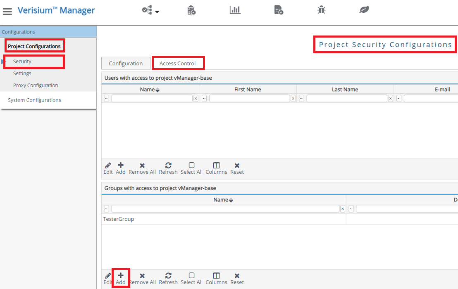This screenshot has width=458, height=289.
Task: Click the bar chart icon in top toolbar
Action: pos(235,10)
